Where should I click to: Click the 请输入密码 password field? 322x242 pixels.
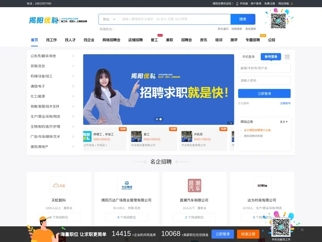pos(264,81)
